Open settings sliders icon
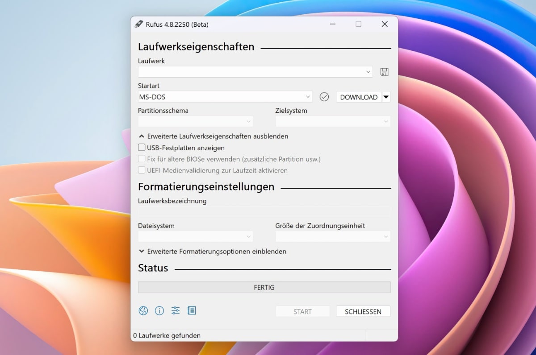Viewport: 536px width, 355px height. pyautogui.click(x=176, y=311)
